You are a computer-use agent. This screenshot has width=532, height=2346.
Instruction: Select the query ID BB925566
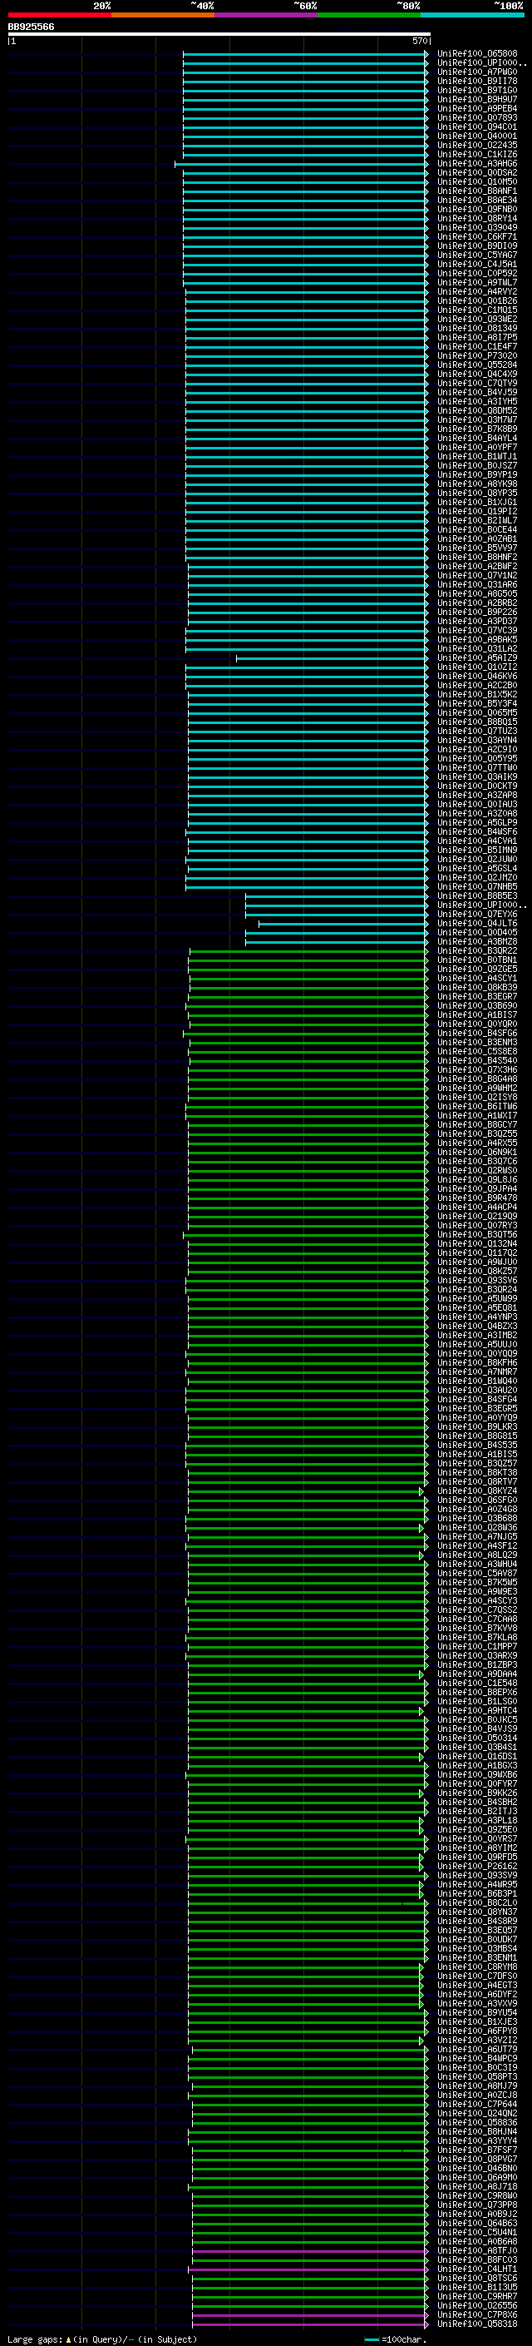tap(31, 27)
